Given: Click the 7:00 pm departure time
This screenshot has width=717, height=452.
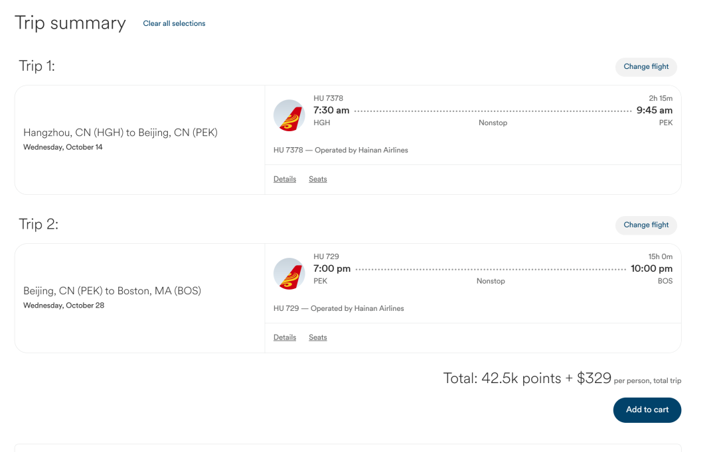Looking at the screenshot, I should [x=332, y=268].
